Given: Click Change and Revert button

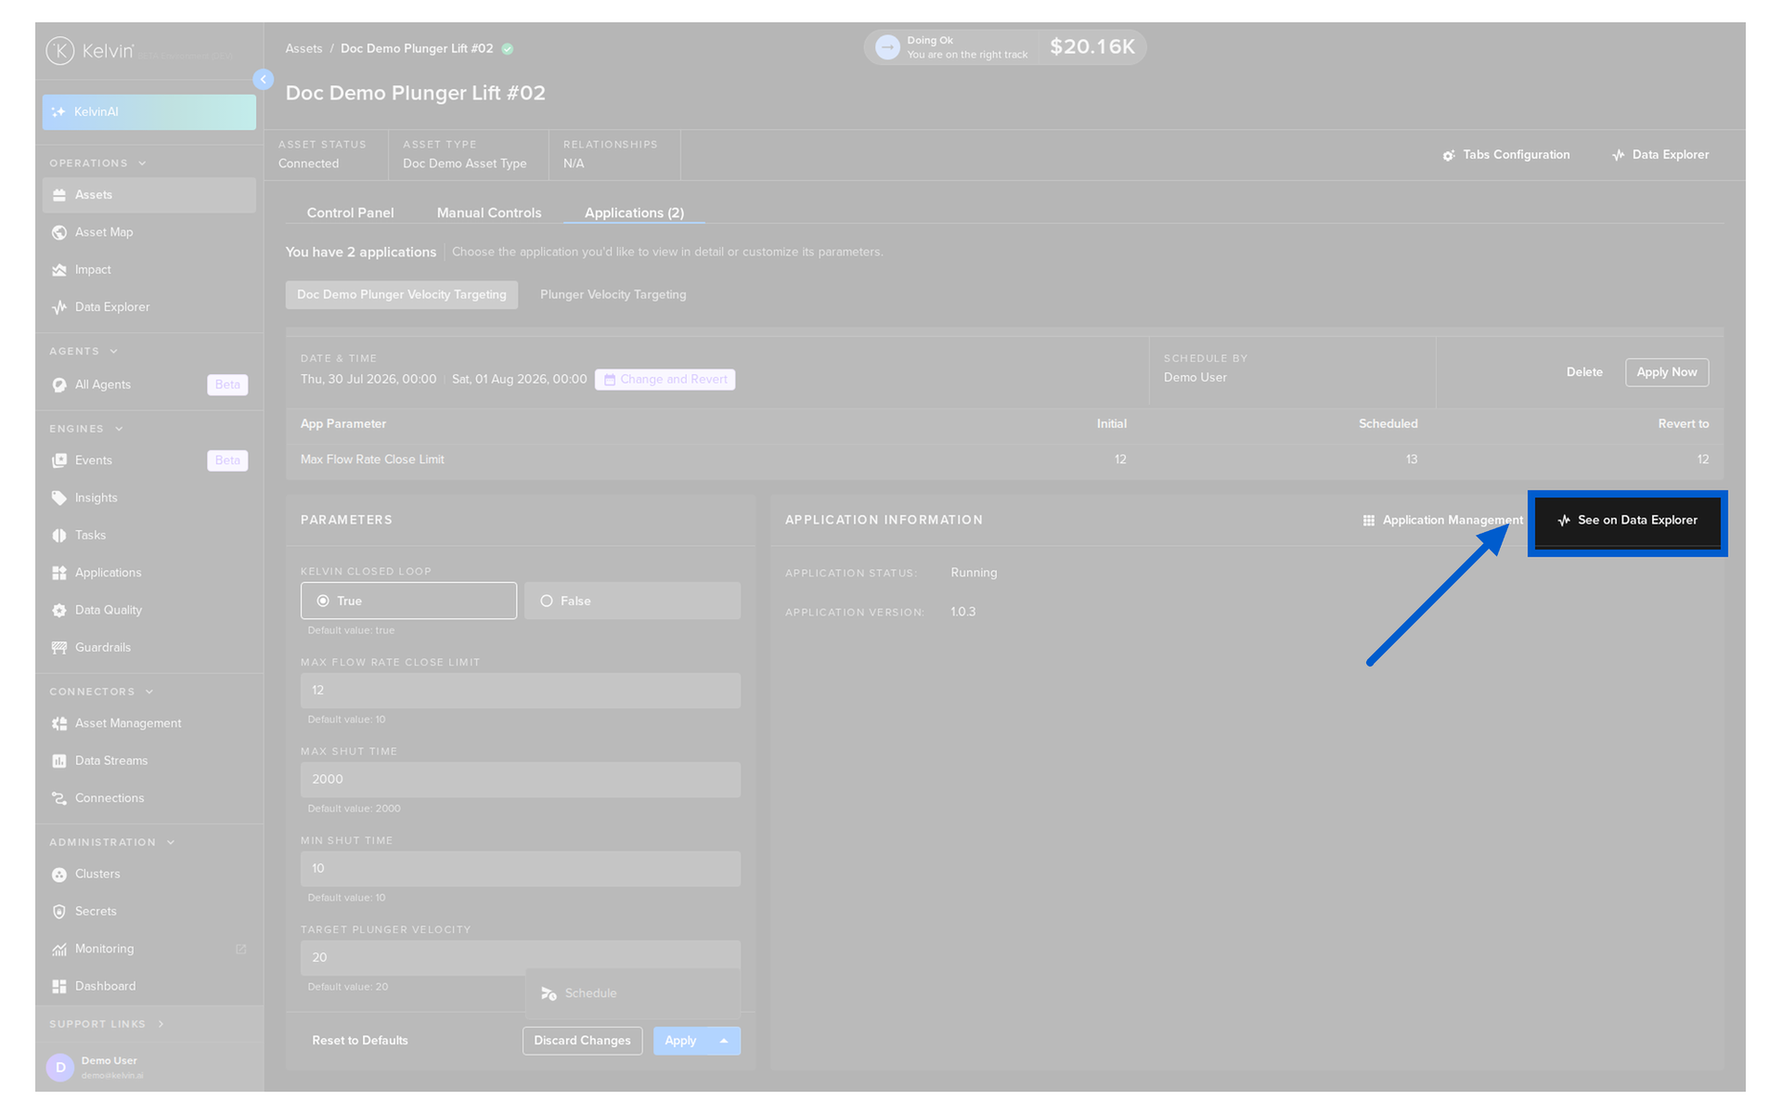Looking at the screenshot, I should coord(665,380).
